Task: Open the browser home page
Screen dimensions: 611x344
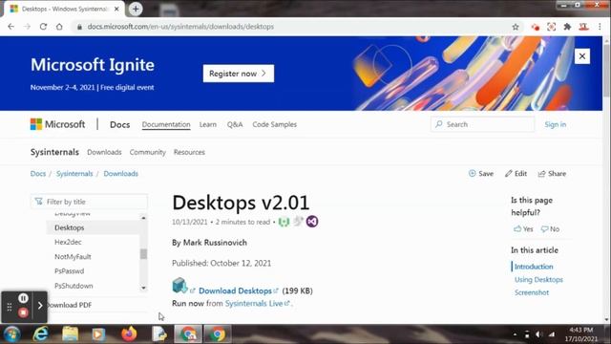Action: (x=59, y=27)
